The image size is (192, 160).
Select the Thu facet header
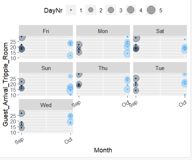103,68
